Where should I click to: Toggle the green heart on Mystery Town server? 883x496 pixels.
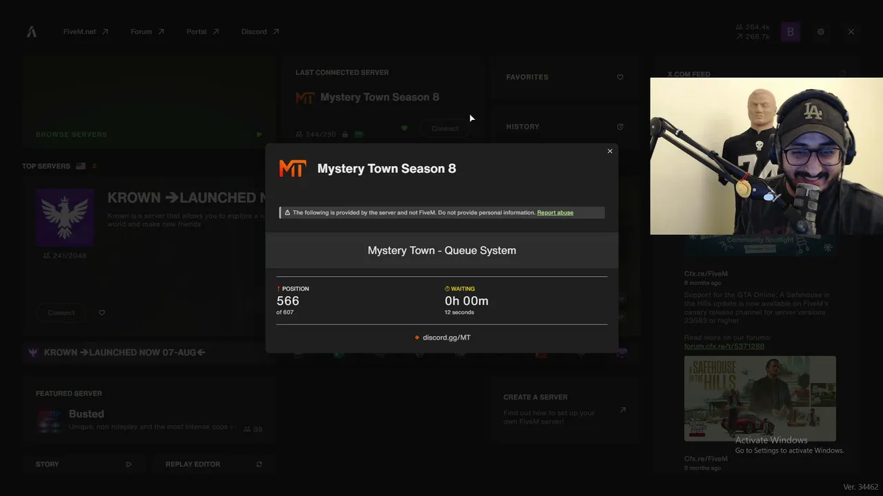(404, 128)
